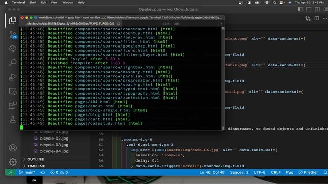Click terminal line 'pages/404.html'
The width and height of the screenshot is (328, 184).
(x=74, y=102)
